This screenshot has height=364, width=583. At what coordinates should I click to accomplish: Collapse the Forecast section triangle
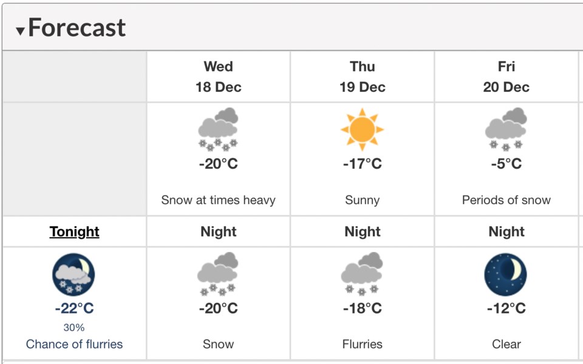point(20,31)
